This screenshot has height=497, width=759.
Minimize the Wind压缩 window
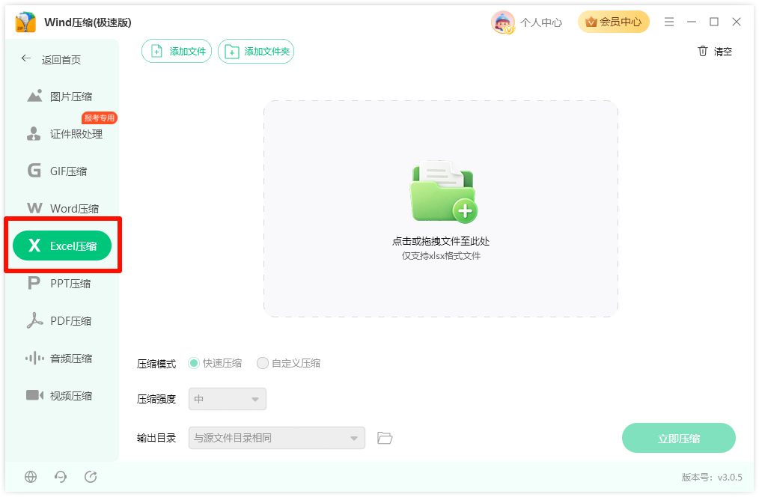coord(691,22)
